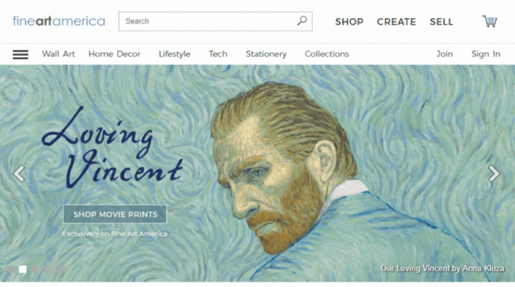
Task: Click the search magnifier icon
Action: 302,21
